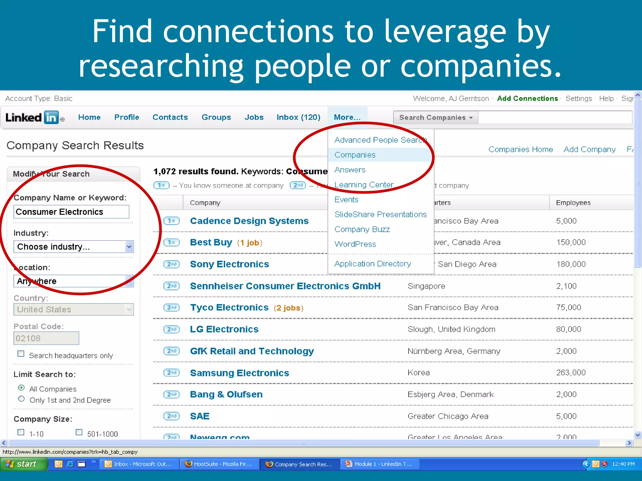
Task: Open Choose industry dropdown
Action: (74, 247)
